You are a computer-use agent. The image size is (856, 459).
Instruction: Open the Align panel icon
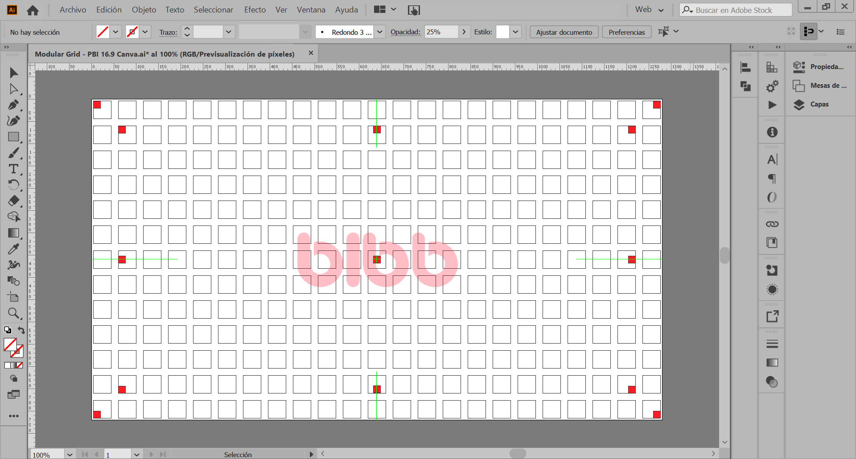[745, 68]
